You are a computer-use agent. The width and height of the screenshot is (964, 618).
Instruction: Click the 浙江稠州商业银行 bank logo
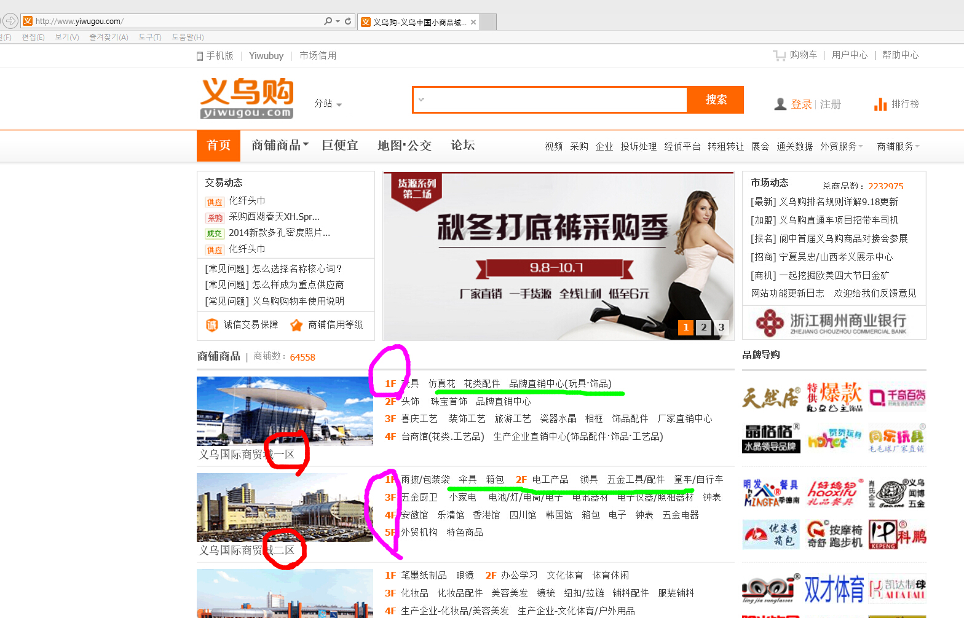[x=834, y=322]
